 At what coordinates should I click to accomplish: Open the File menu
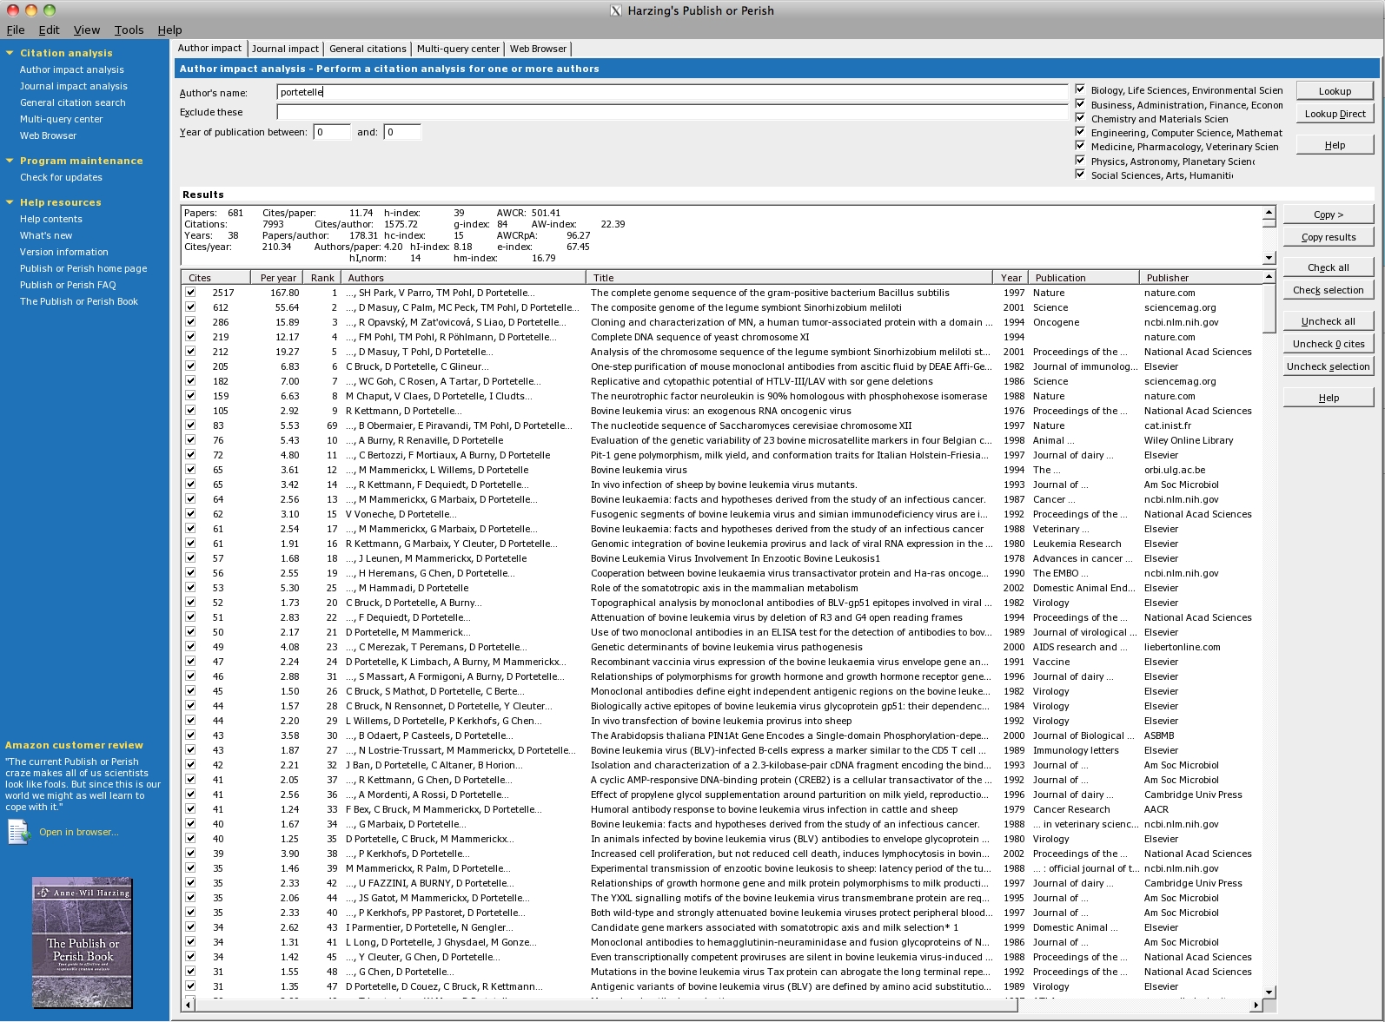[16, 30]
